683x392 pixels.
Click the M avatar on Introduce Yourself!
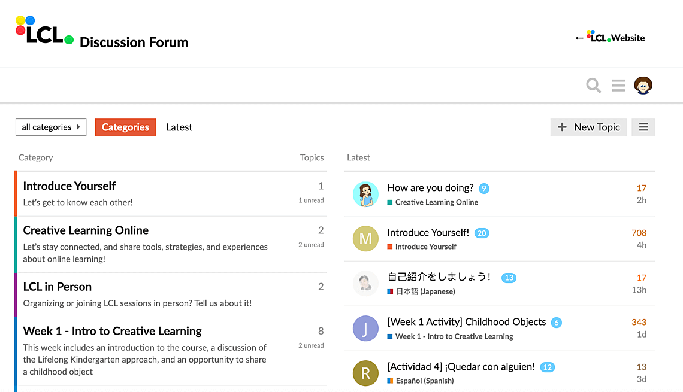pos(365,239)
